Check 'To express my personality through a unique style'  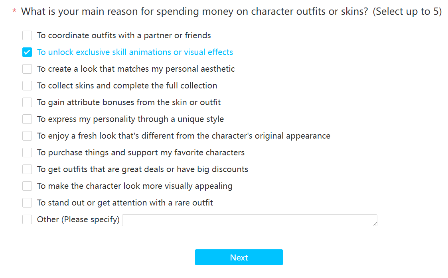(x=27, y=119)
